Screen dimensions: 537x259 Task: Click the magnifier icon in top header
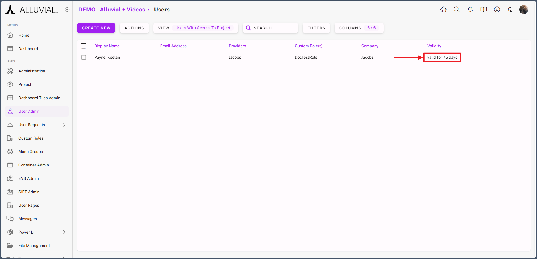click(457, 10)
